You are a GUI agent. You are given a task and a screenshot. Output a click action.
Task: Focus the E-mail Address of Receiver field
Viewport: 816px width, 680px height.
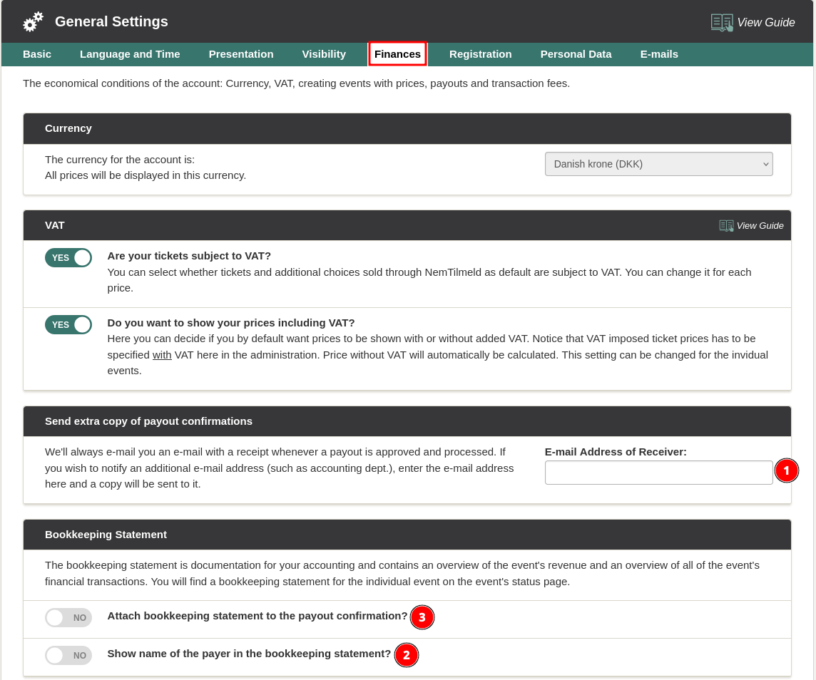click(658, 473)
